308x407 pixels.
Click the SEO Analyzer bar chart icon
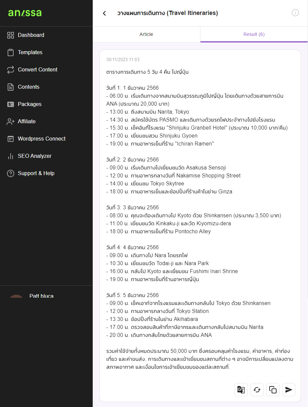coord(11,156)
